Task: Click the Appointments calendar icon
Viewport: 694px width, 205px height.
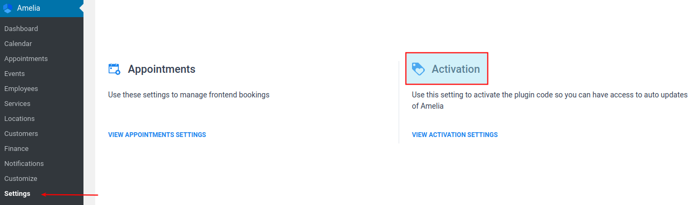Action: pyautogui.click(x=114, y=69)
